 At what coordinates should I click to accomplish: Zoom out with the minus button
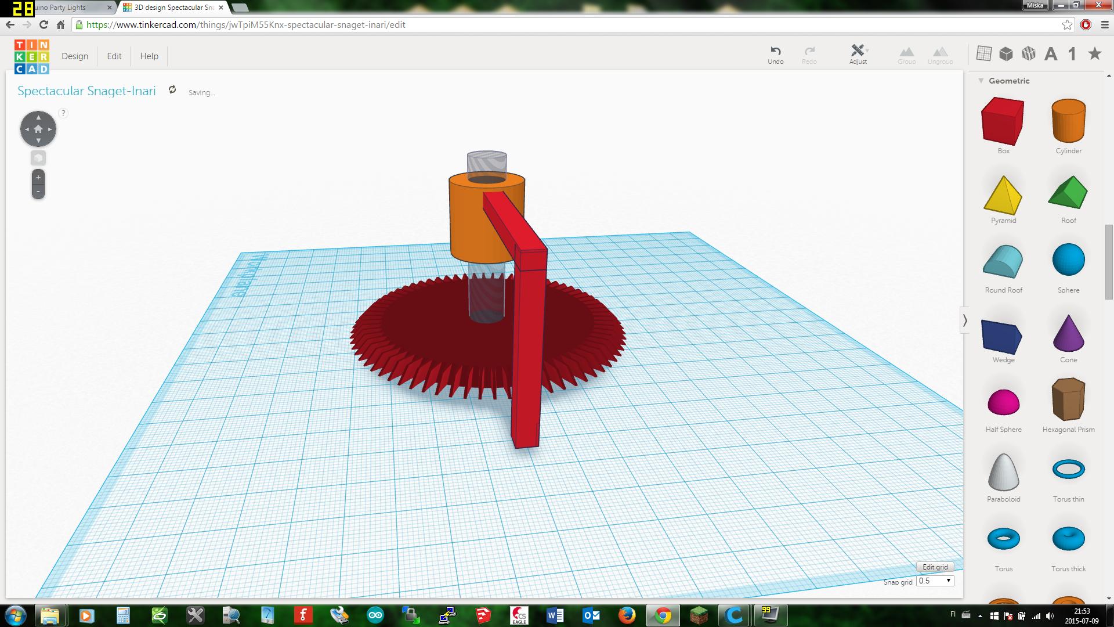38,192
